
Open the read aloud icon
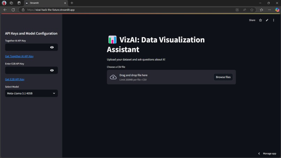pyautogui.click(x=244, y=10)
